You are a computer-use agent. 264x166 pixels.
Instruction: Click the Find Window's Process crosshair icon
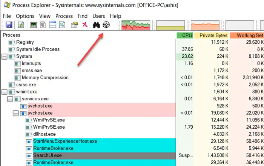(x=106, y=25)
